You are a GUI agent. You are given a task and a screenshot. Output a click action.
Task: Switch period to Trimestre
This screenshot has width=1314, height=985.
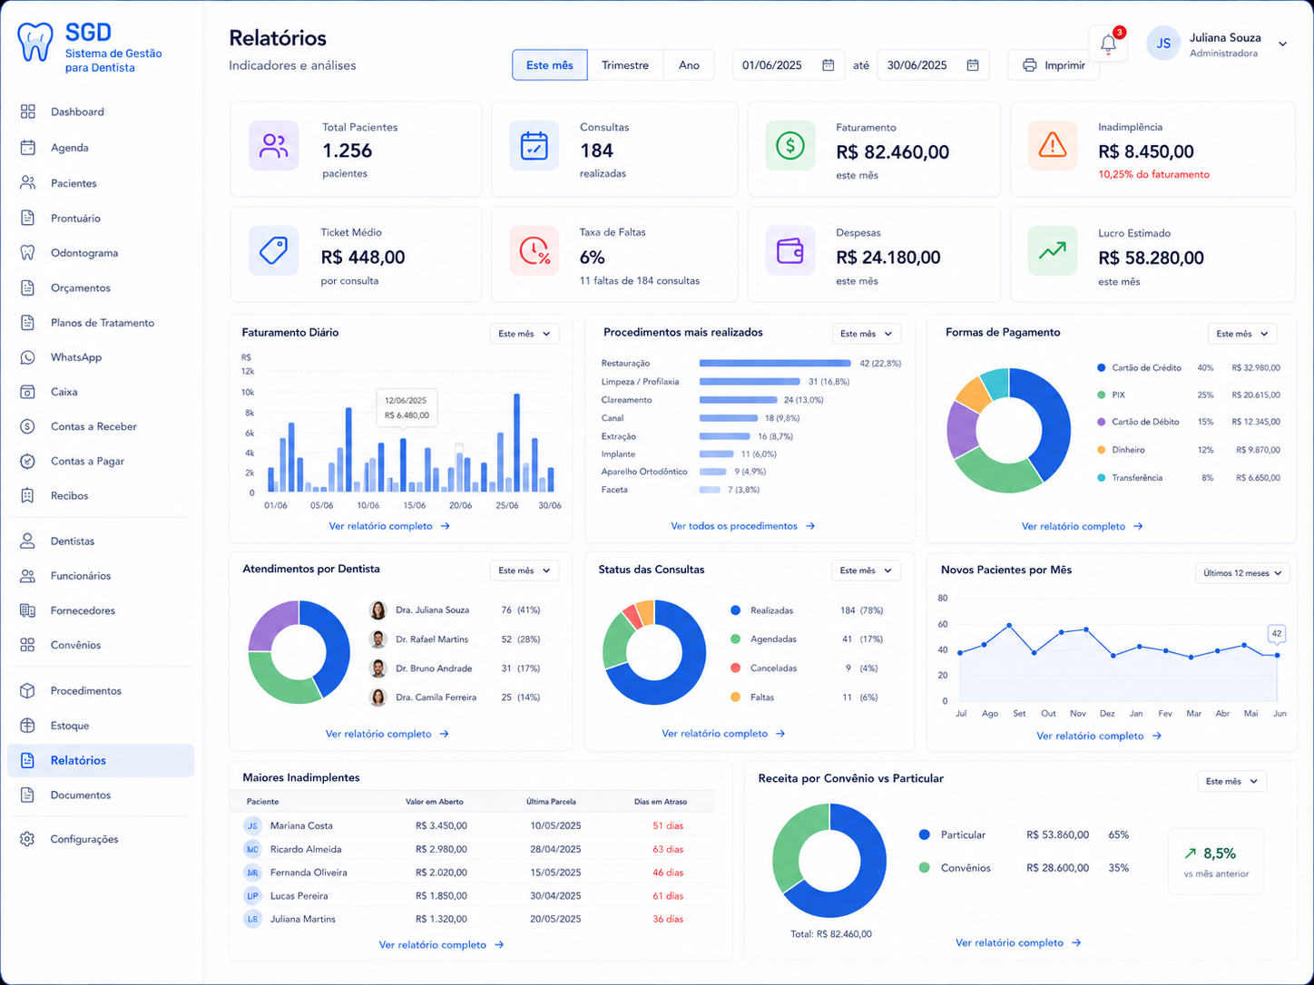click(x=625, y=65)
